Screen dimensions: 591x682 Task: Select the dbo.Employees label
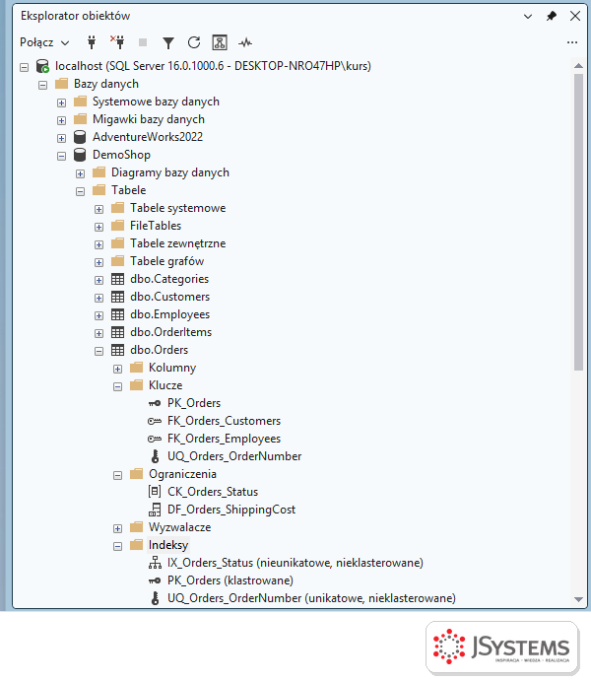(x=169, y=314)
